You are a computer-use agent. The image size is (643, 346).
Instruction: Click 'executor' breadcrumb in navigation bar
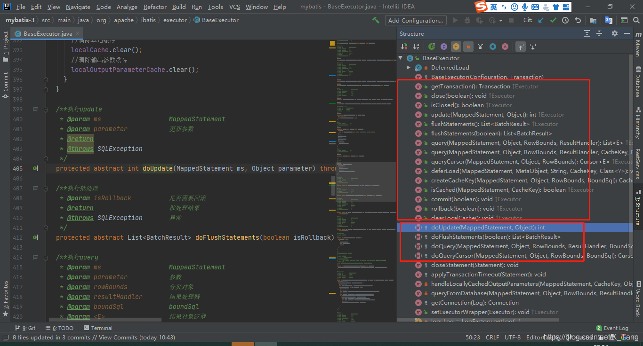click(x=175, y=20)
